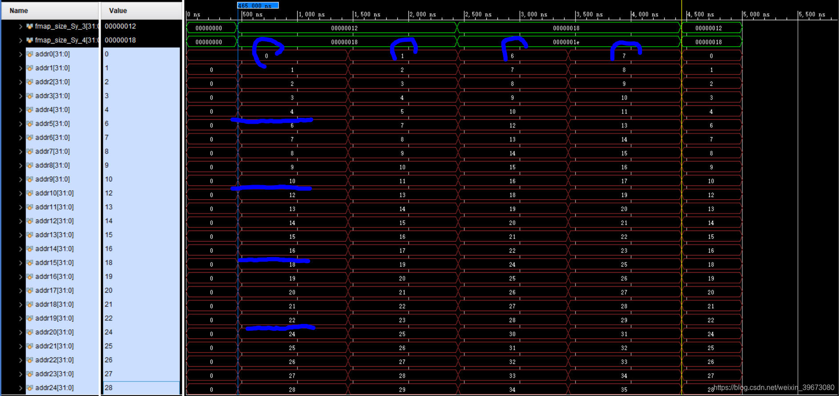Expand the addr15[31:0] bus
Screen dimensions: 839x396
pyautogui.click(x=20, y=263)
